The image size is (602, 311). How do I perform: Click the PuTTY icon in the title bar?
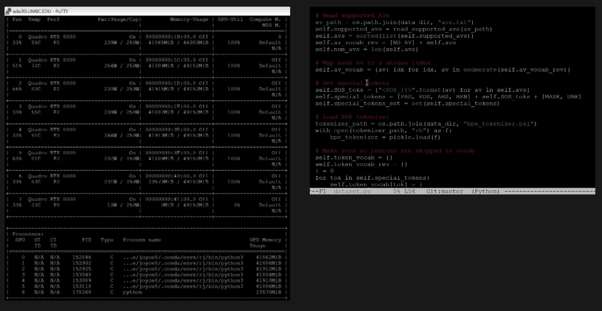(x=8, y=11)
